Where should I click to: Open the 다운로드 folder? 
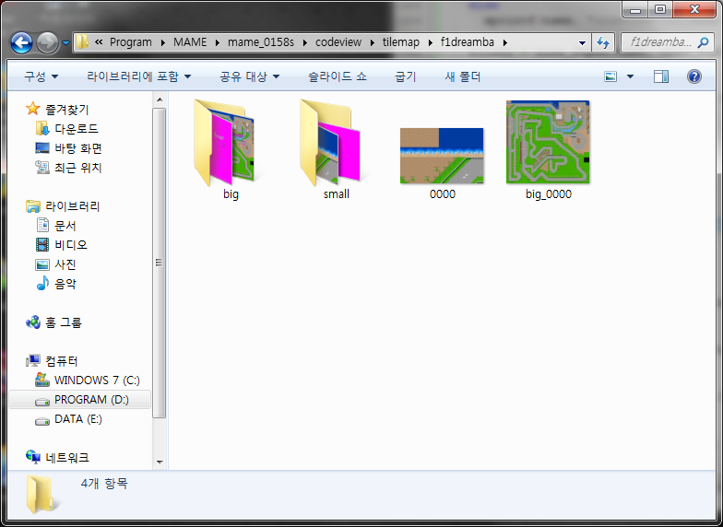[76, 129]
